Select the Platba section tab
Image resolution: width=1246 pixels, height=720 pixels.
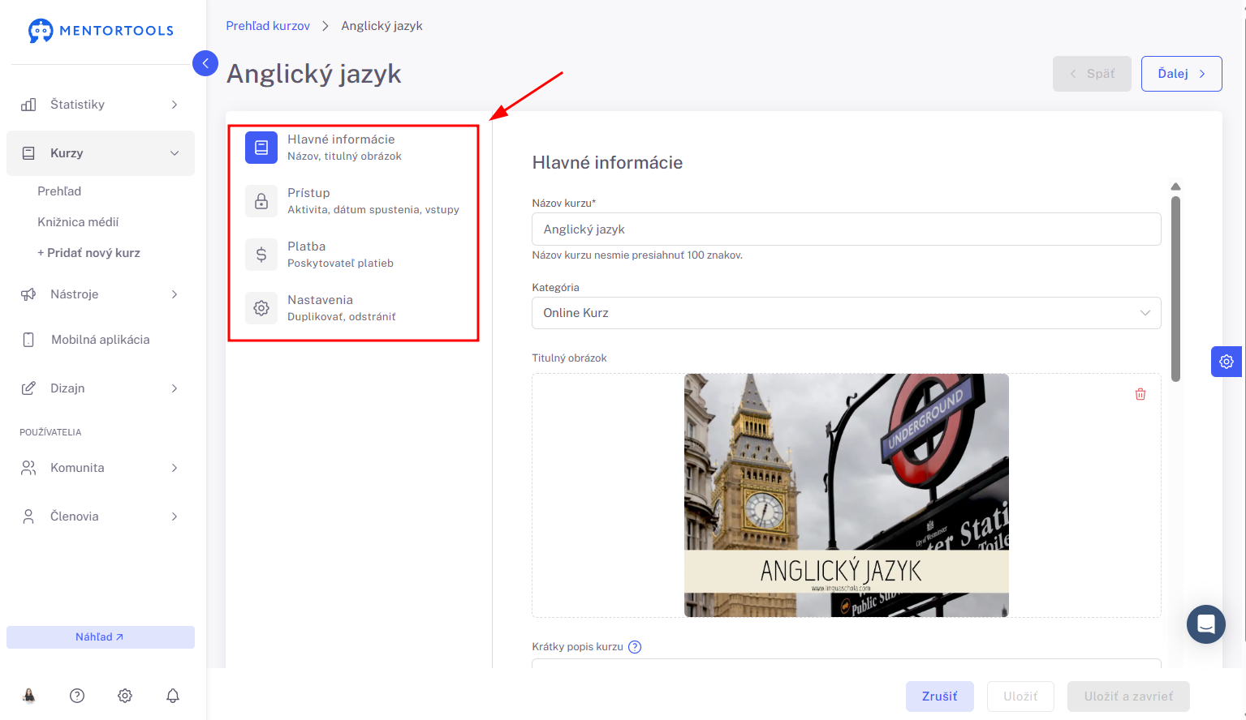(x=353, y=255)
